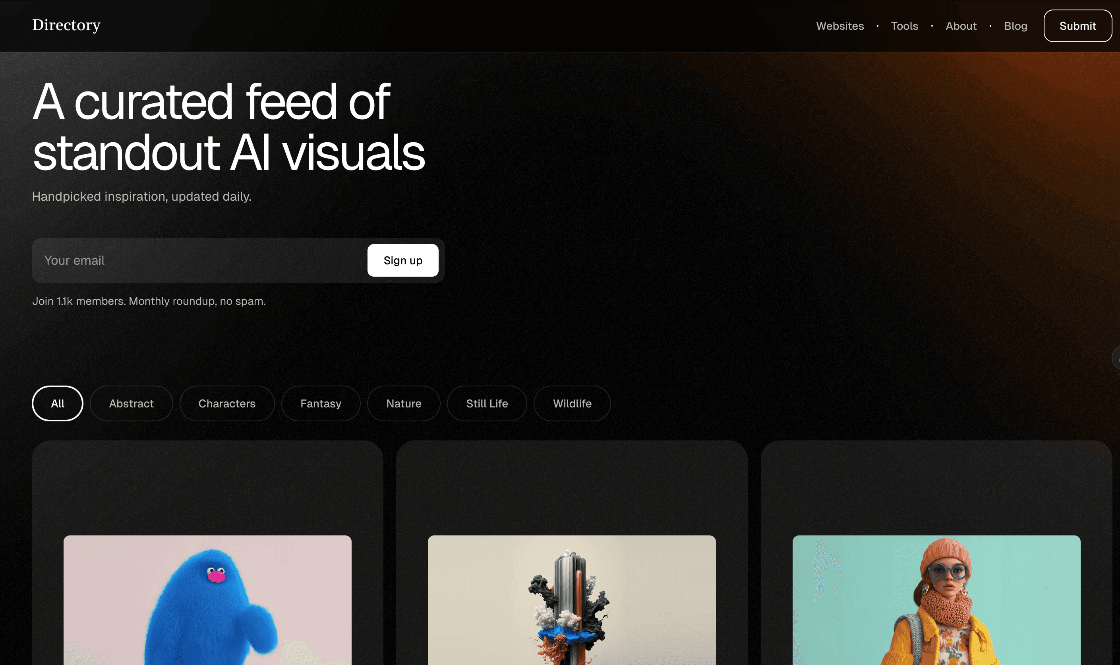Filter by Abstract category
This screenshot has width=1120, height=665.
point(131,403)
